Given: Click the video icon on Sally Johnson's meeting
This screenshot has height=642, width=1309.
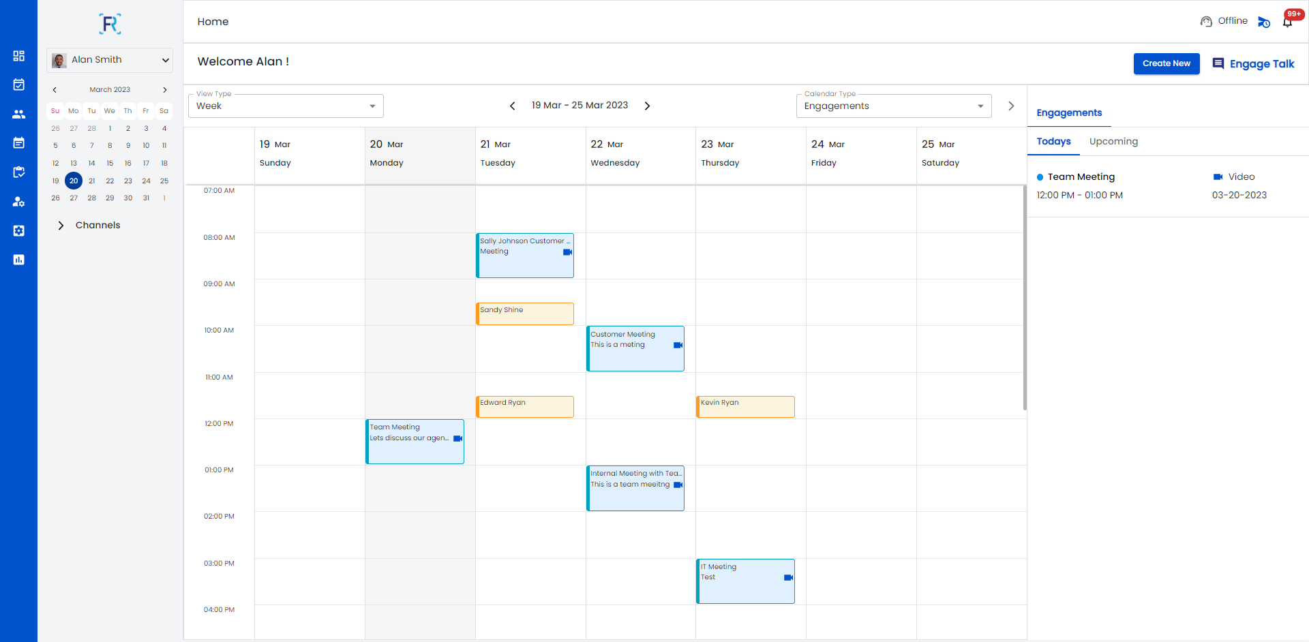Looking at the screenshot, I should click(x=567, y=252).
